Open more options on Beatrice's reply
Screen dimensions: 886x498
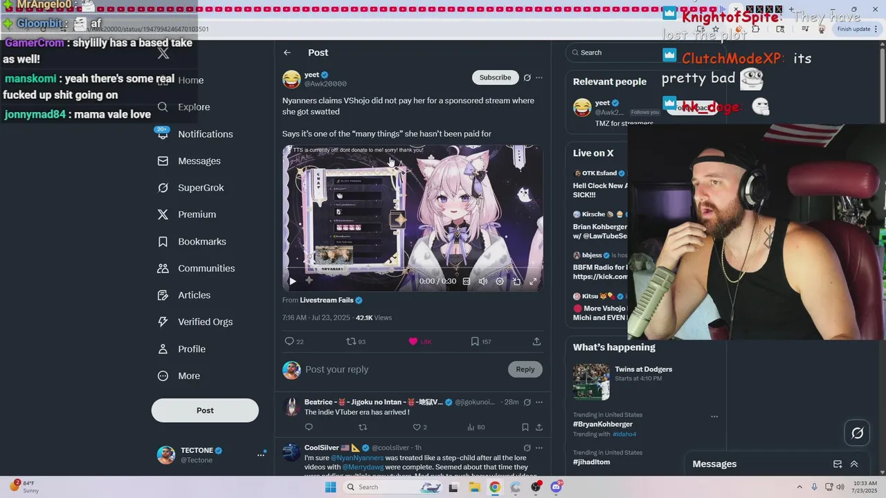tap(539, 402)
